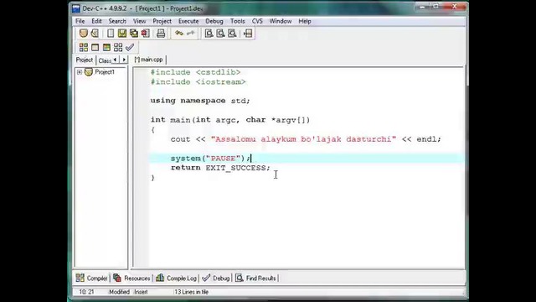Open the Compiler bottom tab
Viewport: 536px width, 302px height.
click(x=91, y=278)
